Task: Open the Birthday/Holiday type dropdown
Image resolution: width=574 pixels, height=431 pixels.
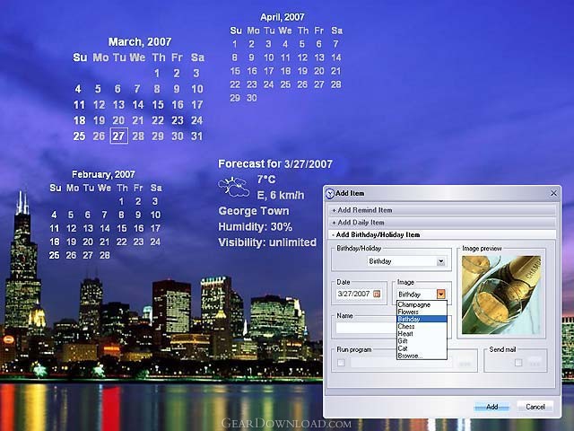Action: (440, 261)
